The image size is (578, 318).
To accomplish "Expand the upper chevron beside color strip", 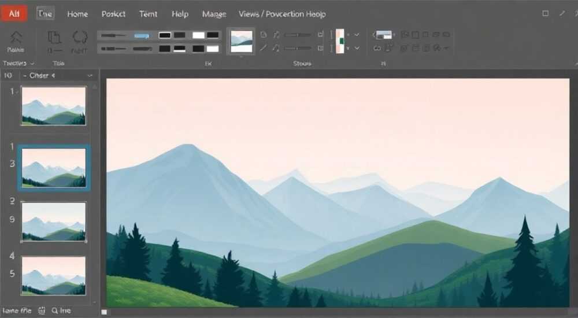I will tap(357, 35).
